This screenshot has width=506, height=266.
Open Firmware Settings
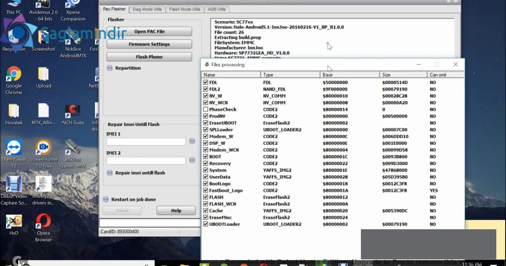click(x=149, y=44)
